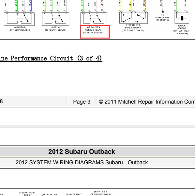Select the 'STOP LIGHT & BRAKE SWITCH' label
Viewport: 195px width, 196px height.
pyautogui.click(x=133, y=26)
